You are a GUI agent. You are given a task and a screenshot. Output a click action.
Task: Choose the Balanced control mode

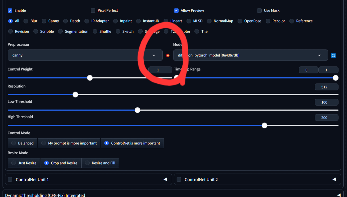click(x=22, y=143)
